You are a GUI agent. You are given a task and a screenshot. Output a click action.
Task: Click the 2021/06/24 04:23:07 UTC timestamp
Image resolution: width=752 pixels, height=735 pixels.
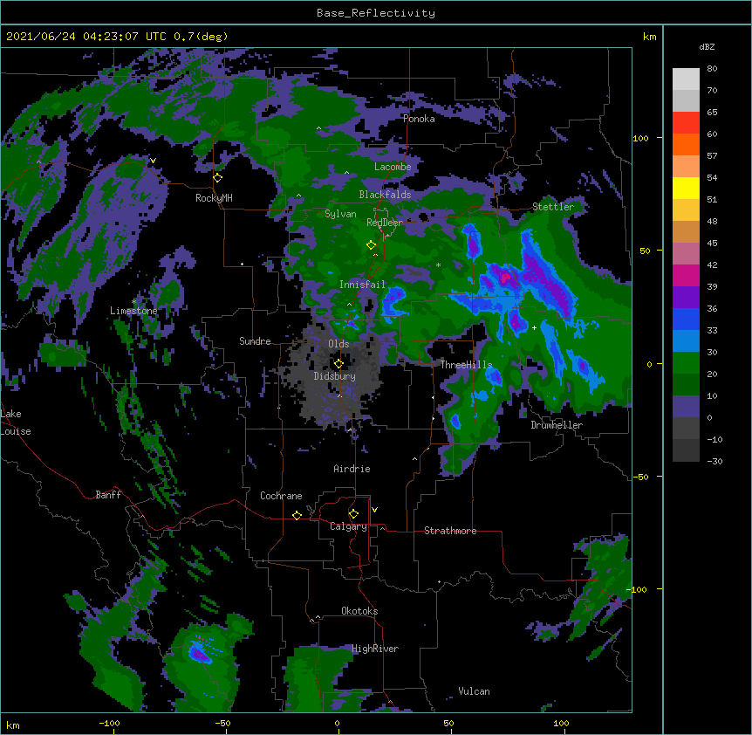point(85,37)
